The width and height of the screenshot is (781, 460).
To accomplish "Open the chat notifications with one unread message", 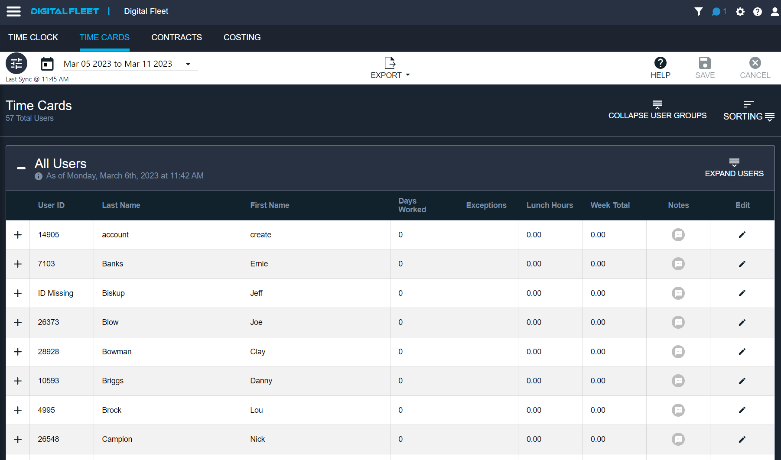I will click(x=717, y=12).
